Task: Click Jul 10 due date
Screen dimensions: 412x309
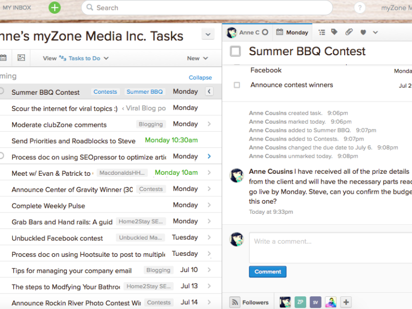Action: tap(189, 270)
